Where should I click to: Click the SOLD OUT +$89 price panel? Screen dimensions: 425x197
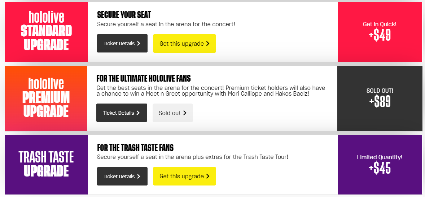380,98
